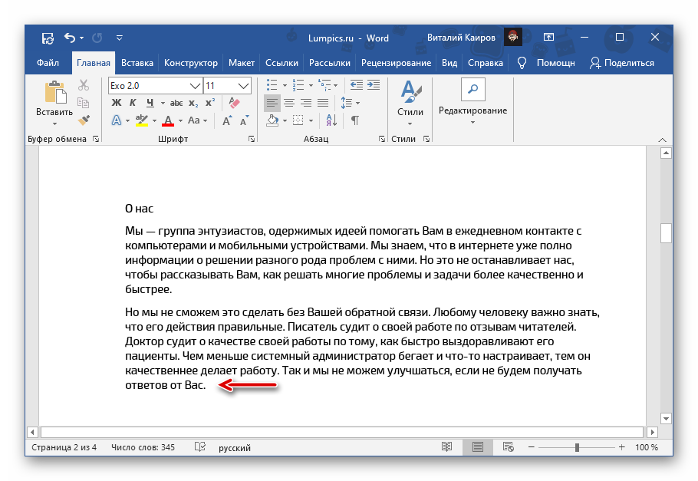The width and height of the screenshot is (698, 481).
Task: Open the Стили gallery button
Action: (x=410, y=103)
